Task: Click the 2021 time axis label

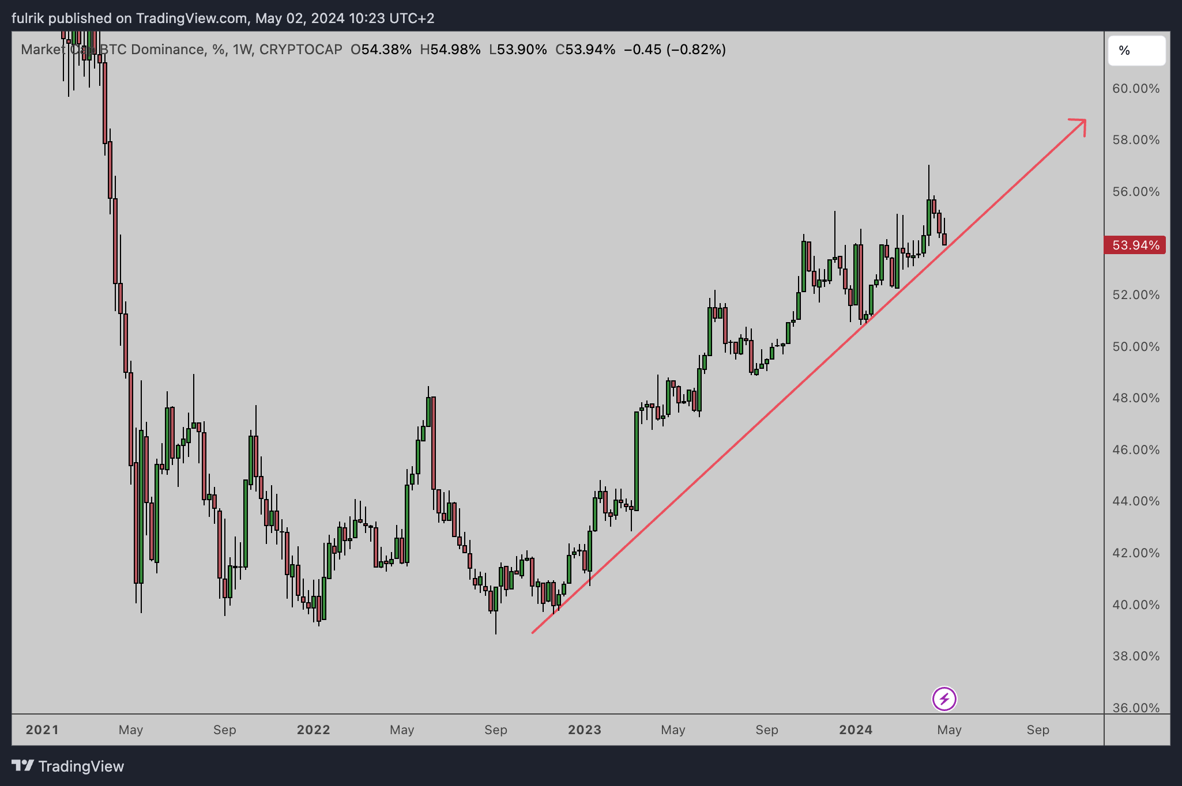Action: 42,730
